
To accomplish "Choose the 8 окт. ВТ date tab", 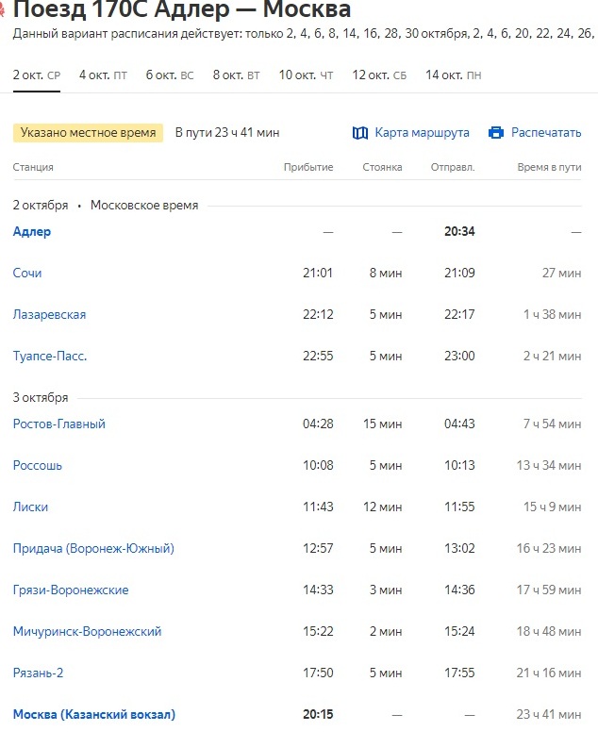I will click(x=237, y=75).
